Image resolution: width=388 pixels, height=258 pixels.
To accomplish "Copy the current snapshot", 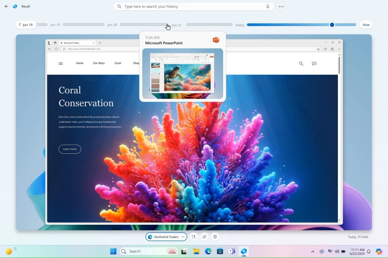I will 204,237.
